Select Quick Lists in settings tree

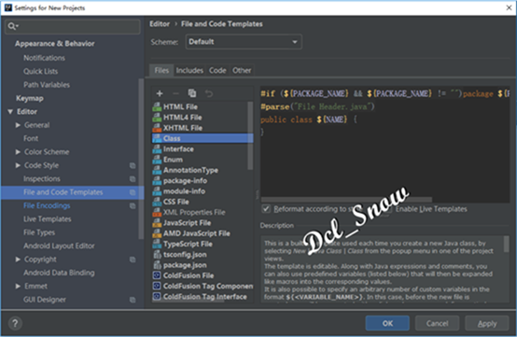(40, 72)
